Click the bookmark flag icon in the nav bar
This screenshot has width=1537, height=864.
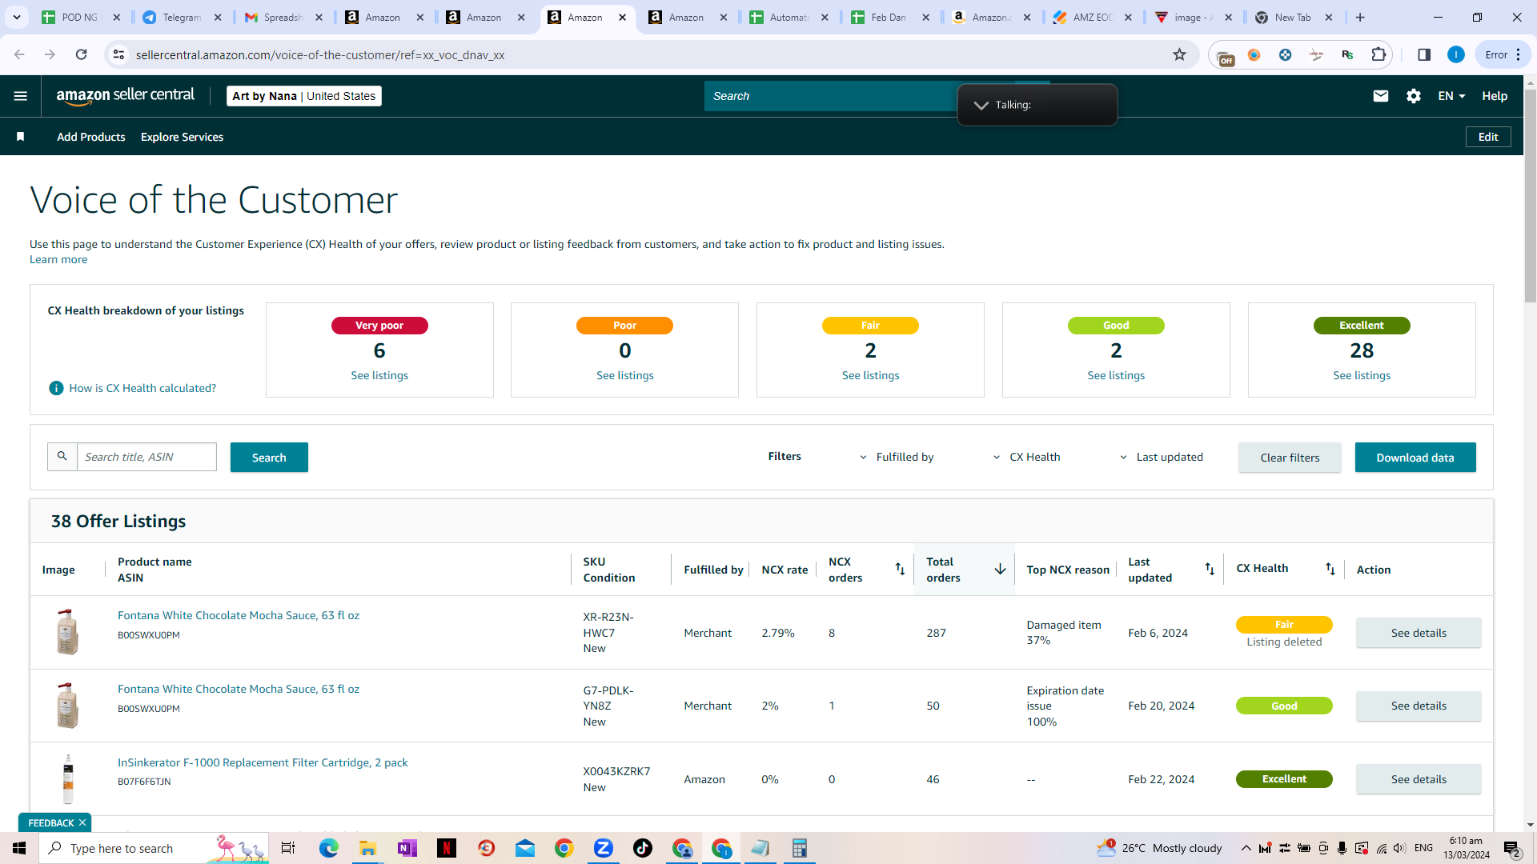click(21, 137)
